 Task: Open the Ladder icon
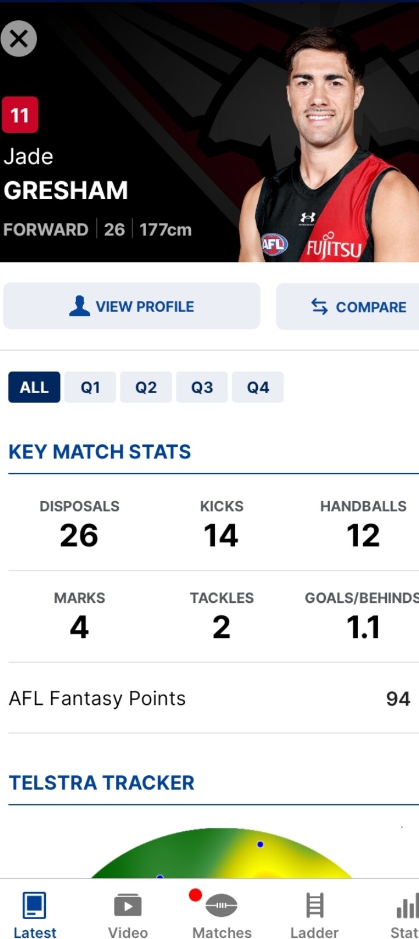tap(315, 906)
